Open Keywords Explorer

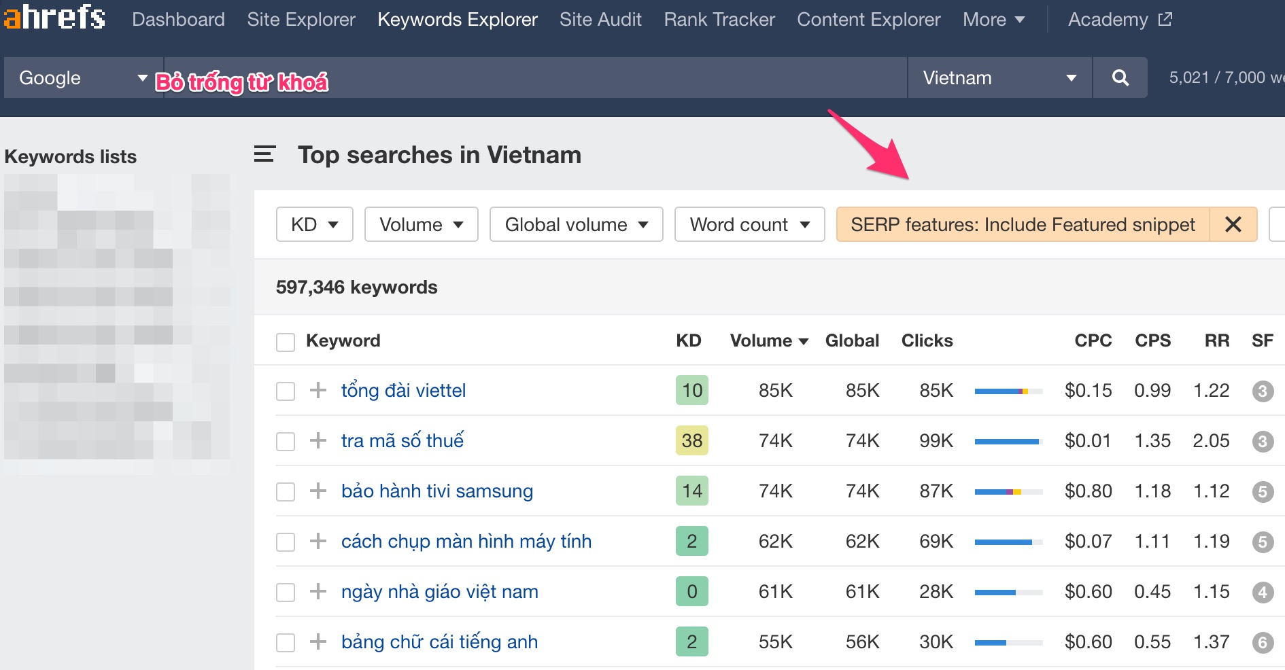458,19
